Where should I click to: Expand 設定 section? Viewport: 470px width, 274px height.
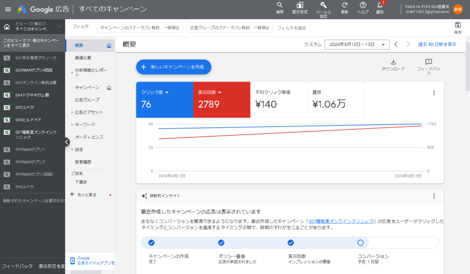(72, 149)
